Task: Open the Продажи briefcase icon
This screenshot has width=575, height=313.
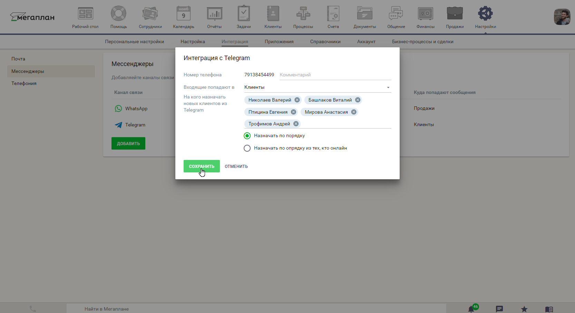Action: [x=455, y=14]
